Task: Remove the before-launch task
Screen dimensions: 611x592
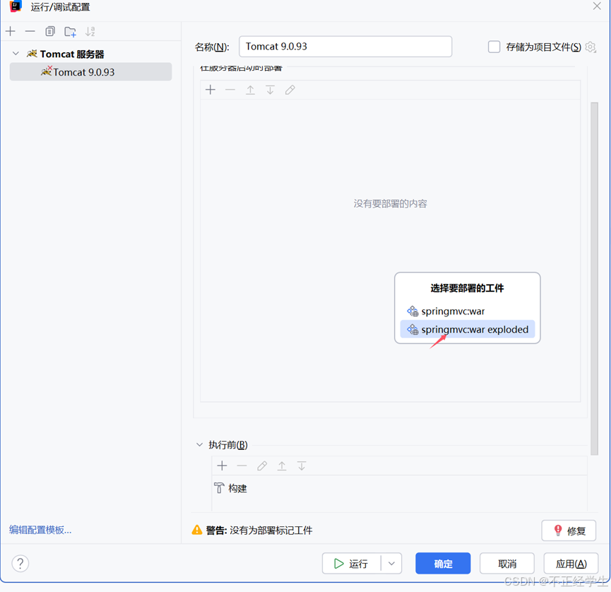Action: coord(242,466)
